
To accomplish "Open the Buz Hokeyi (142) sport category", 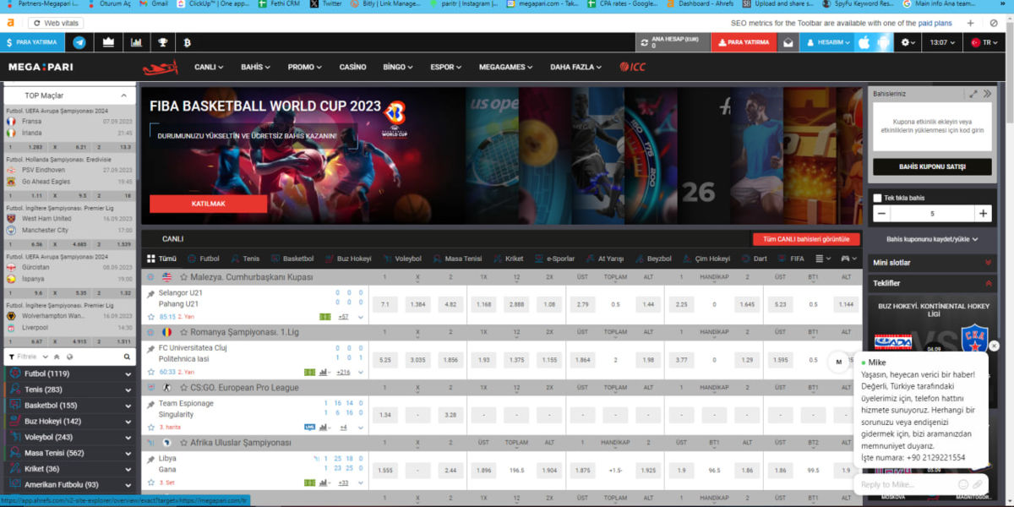I will pyautogui.click(x=68, y=421).
